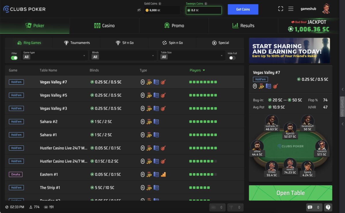The height and width of the screenshot is (213, 345).
Task: Toggle the Filter switch
Action: [14, 58]
